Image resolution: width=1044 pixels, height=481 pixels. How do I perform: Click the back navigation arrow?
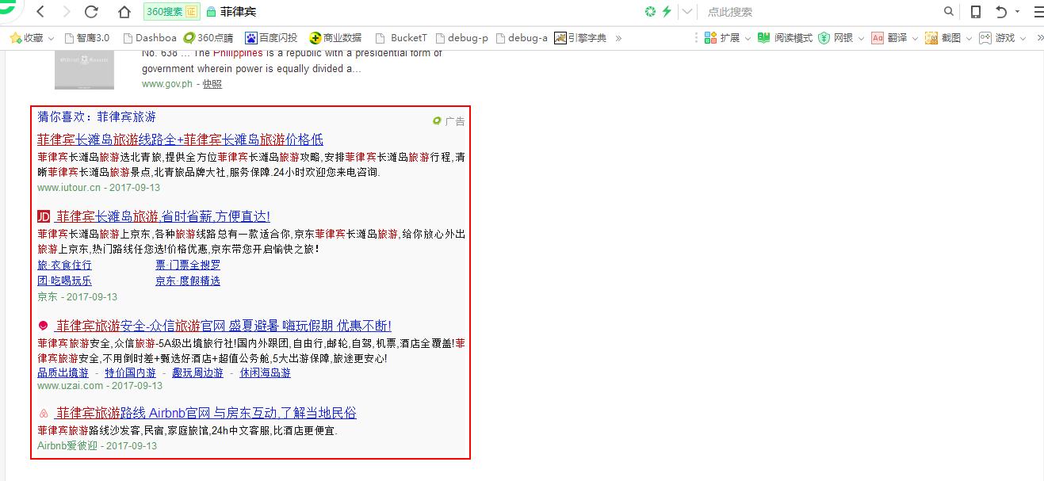point(40,12)
